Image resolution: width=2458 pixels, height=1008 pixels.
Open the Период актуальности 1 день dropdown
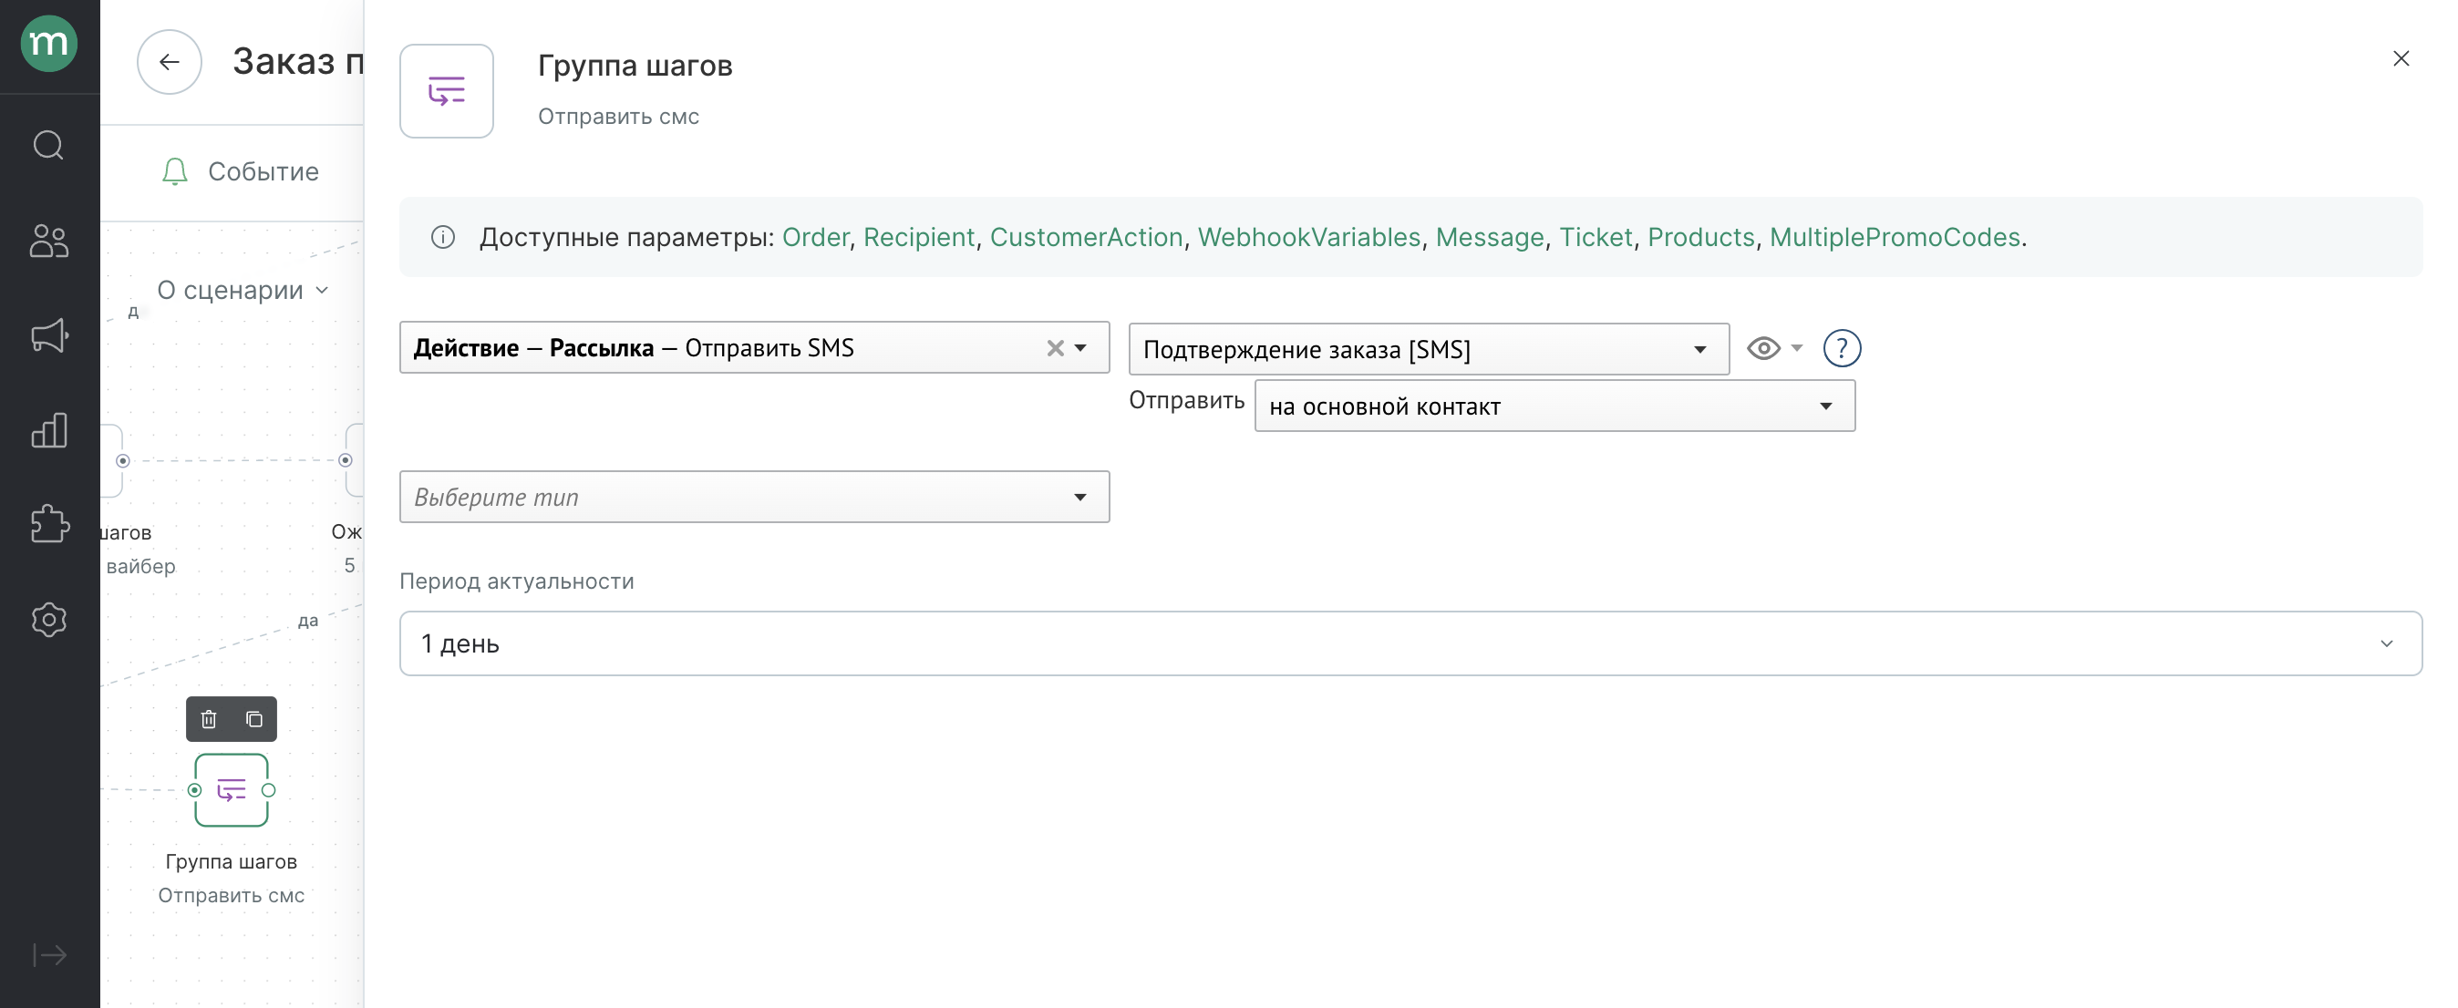click(1410, 643)
